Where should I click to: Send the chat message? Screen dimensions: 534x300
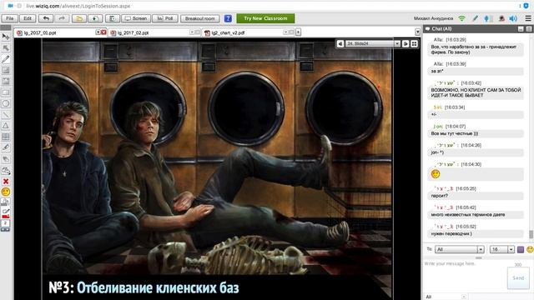point(518,277)
